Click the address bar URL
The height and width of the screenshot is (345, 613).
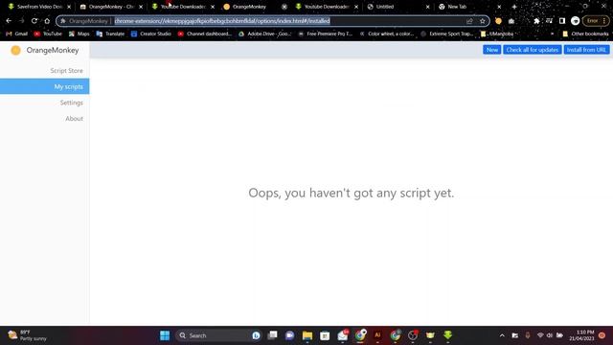(222, 21)
